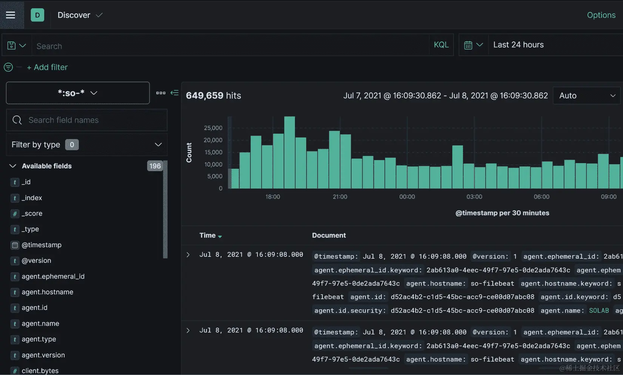Click the main Search query field

point(230,46)
